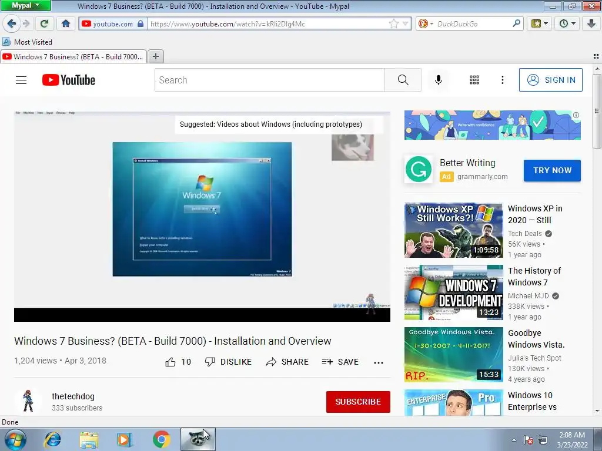Screen dimensions: 602x451
Task: Click the scrollbar down arrow
Action: [x=597, y=411]
